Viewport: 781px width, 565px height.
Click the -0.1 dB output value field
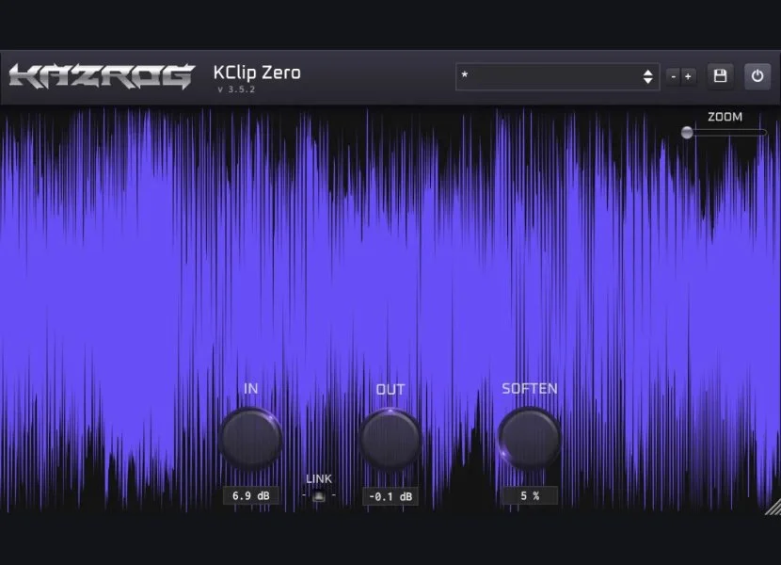coord(390,496)
